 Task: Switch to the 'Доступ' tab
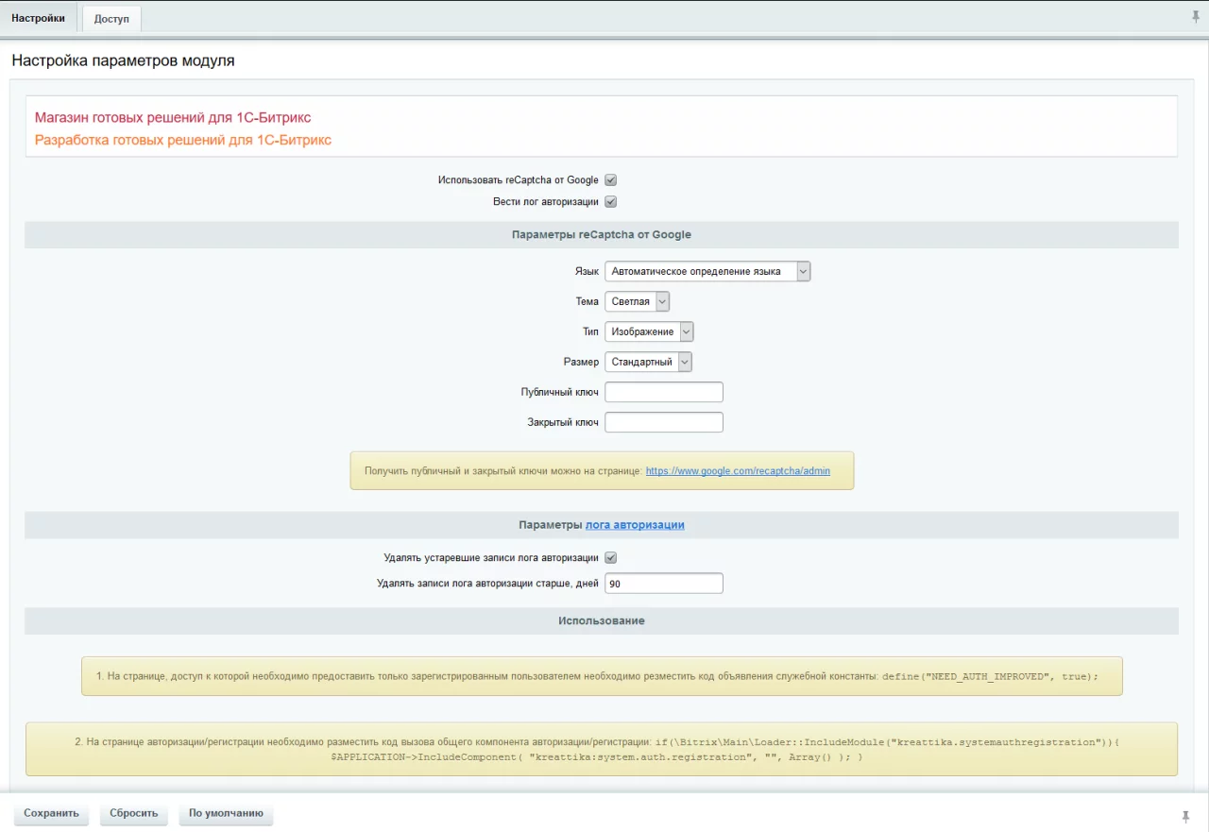[111, 19]
